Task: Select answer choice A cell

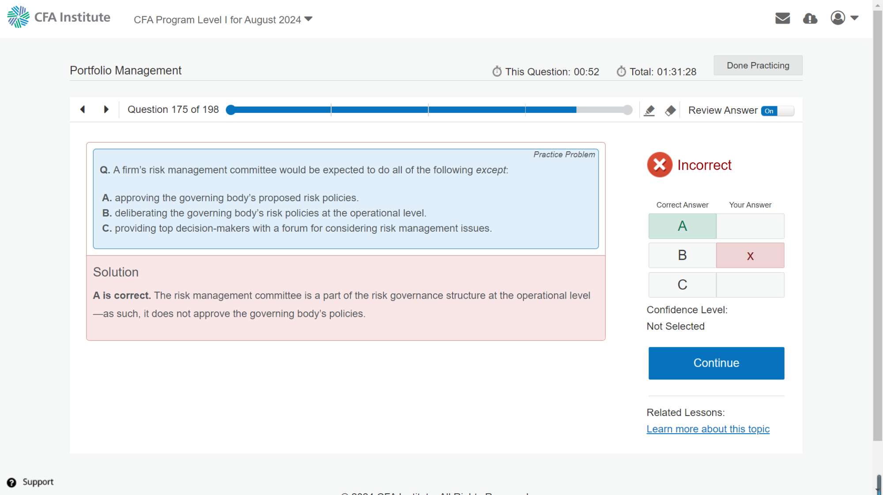Action: (x=682, y=226)
